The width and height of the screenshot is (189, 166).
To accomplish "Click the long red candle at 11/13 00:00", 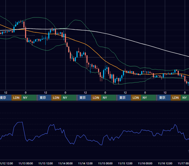I will [26, 33].
